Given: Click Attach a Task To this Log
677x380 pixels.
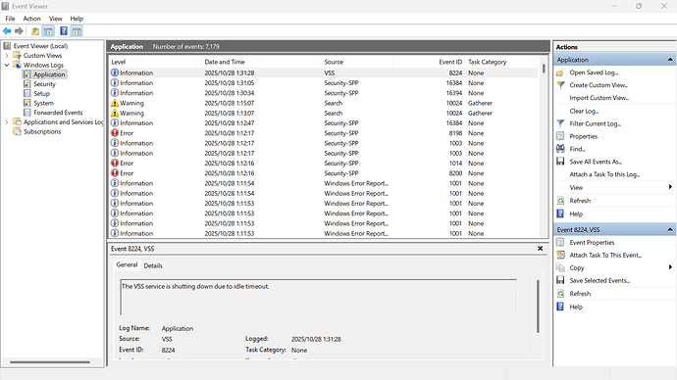Looking at the screenshot, I should click(604, 174).
